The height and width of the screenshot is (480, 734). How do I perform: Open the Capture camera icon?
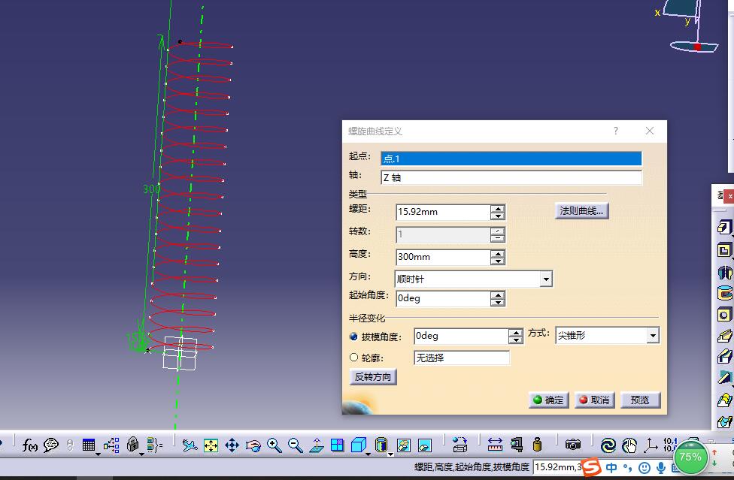click(573, 445)
